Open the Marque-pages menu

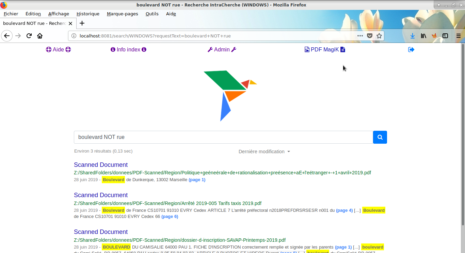122,14
